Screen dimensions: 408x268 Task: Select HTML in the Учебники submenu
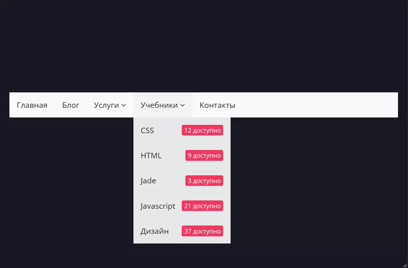coord(182,155)
